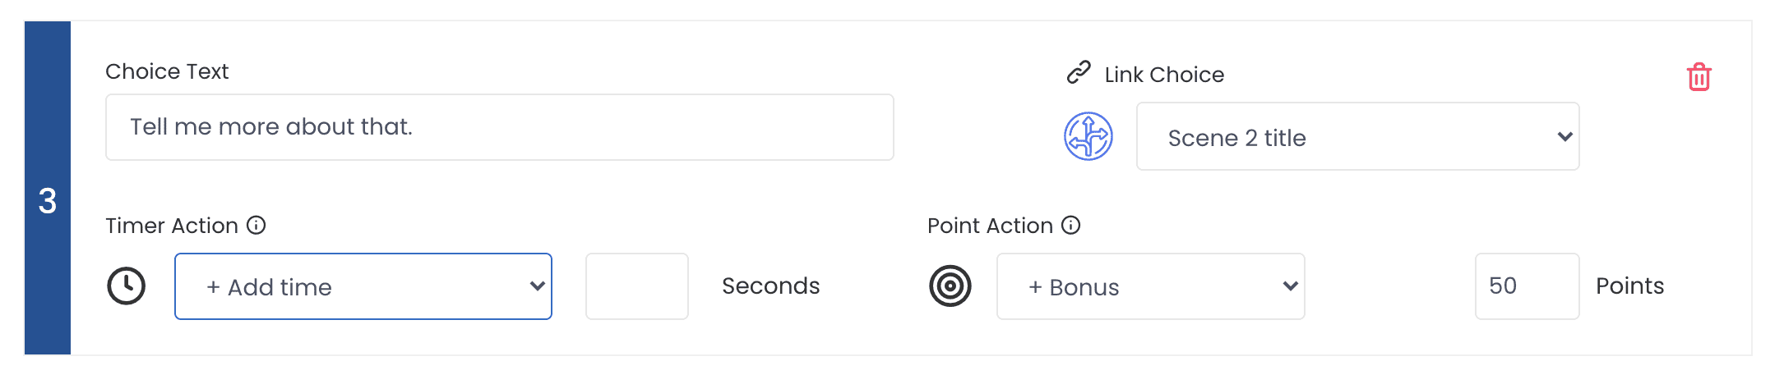Click the Seconds label text
The width and height of the screenshot is (1784, 384).
pos(771,286)
